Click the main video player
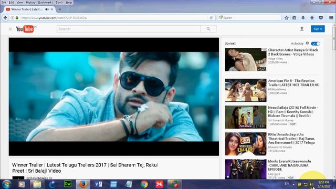Image resolution: width=336 pixels, height=189 pixels. click(114, 97)
